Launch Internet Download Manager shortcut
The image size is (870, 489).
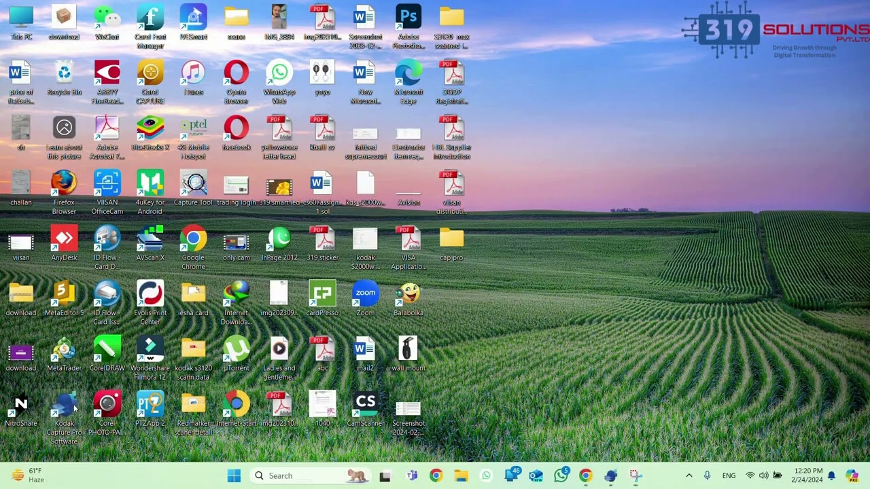tap(236, 303)
